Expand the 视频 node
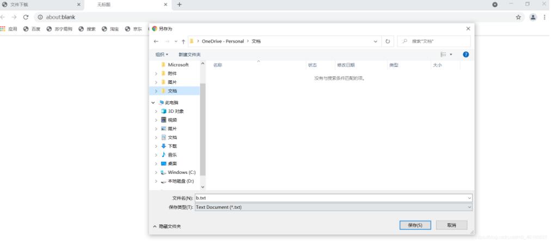The height and width of the screenshot is (243, 551). point(156,120)
